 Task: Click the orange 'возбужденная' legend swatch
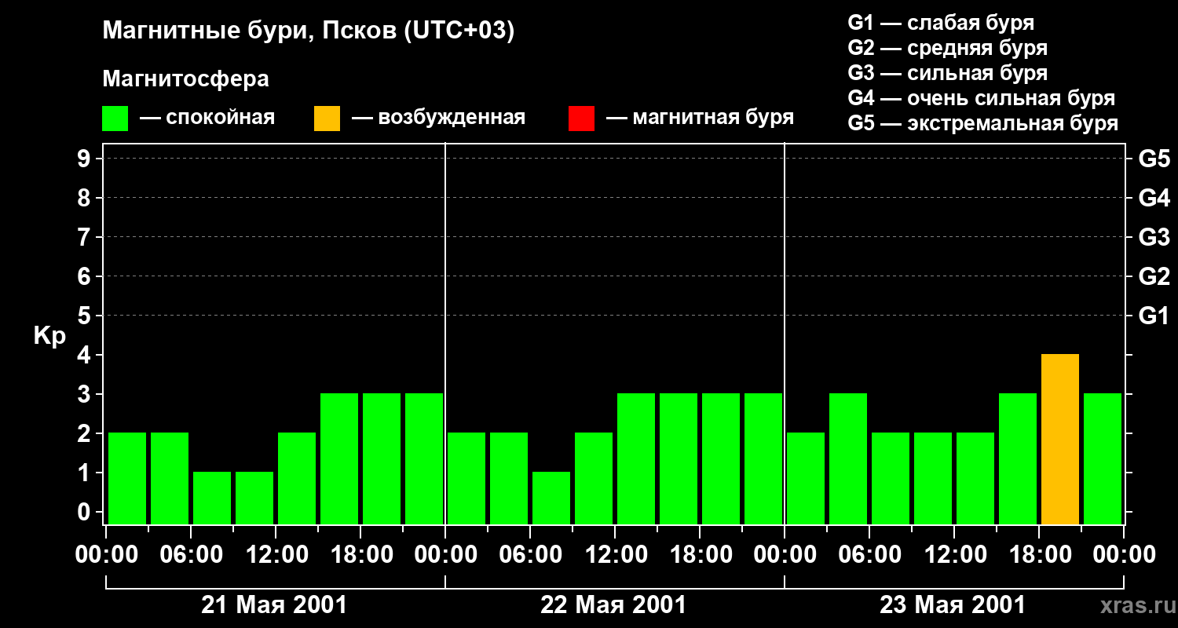(x=327, y=119)
